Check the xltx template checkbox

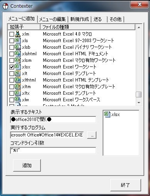point(12,93)
